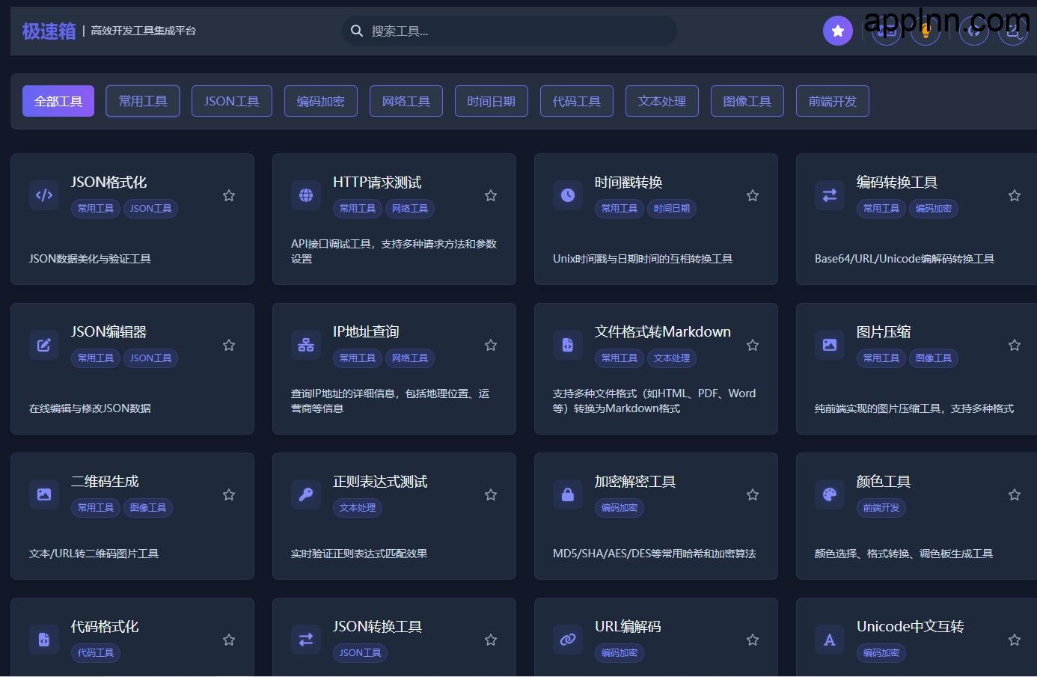1037x677 pixels.
Task: Click the magnifier icon in the search bar
Action: (x=357, y=31)
